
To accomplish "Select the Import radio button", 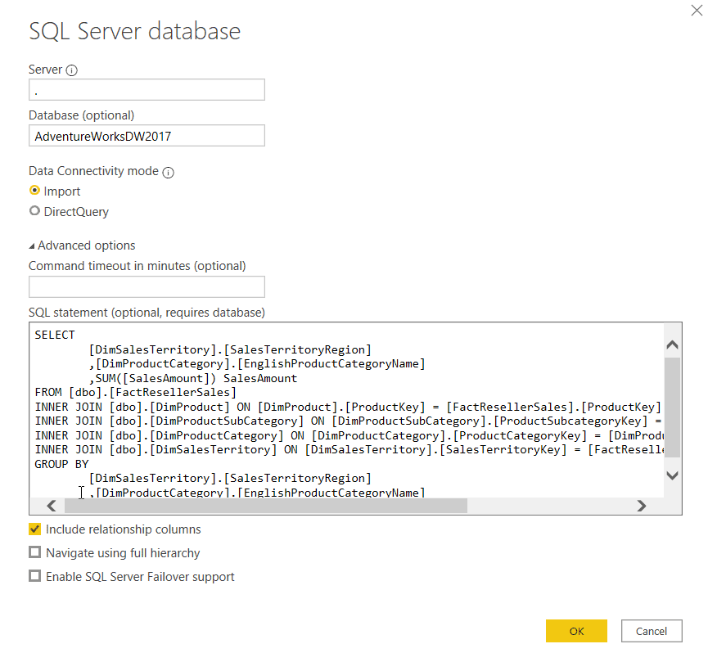I will point(34,191).
